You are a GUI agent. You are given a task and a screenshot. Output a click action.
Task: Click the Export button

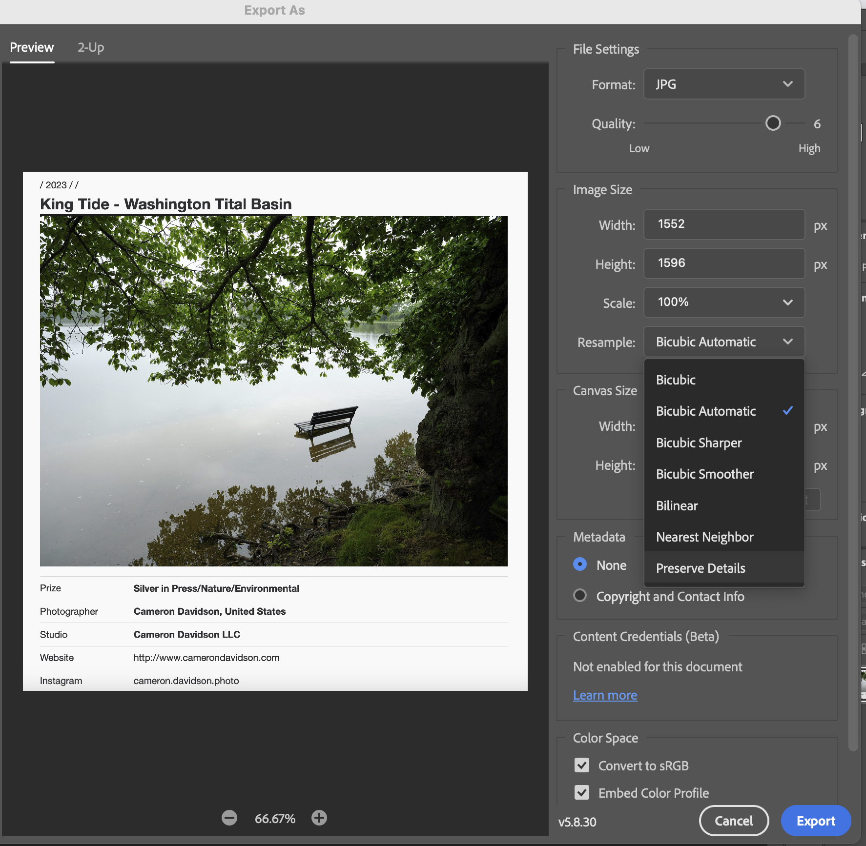816,821
